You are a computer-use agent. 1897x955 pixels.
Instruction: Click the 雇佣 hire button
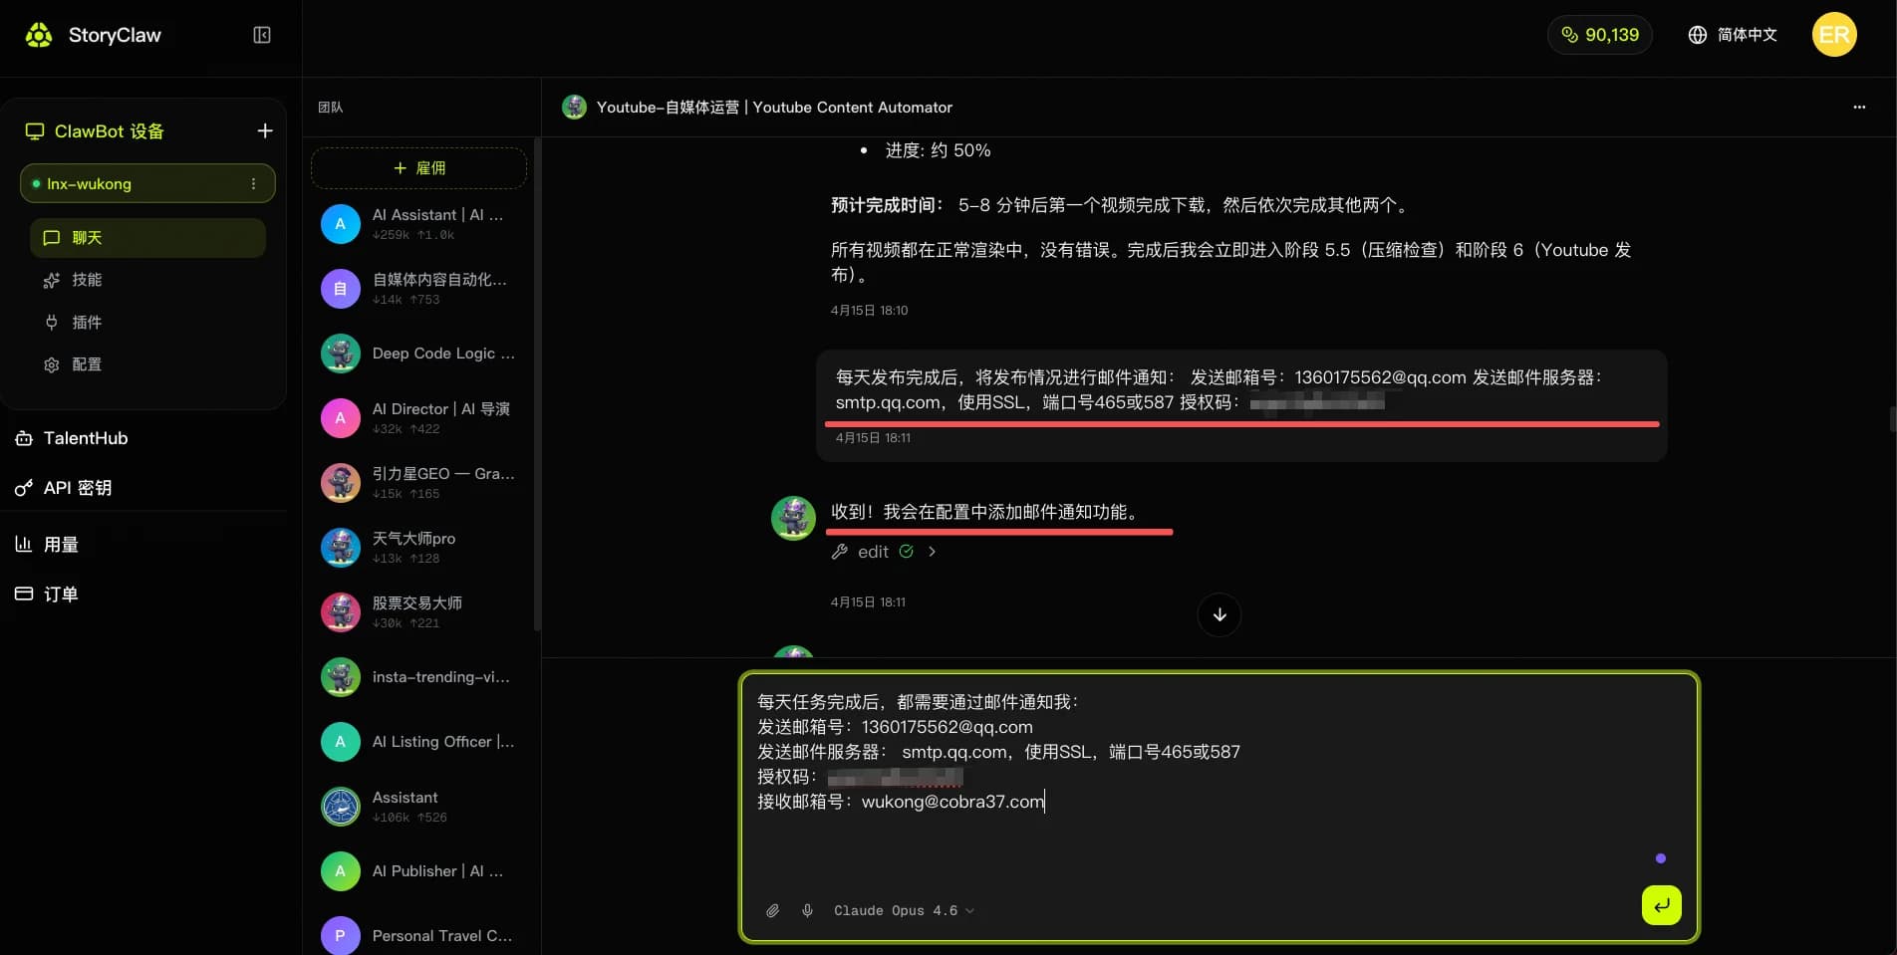click(418, 168)
